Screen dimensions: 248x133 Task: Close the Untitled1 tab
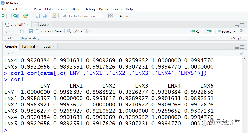pos(27,25)
